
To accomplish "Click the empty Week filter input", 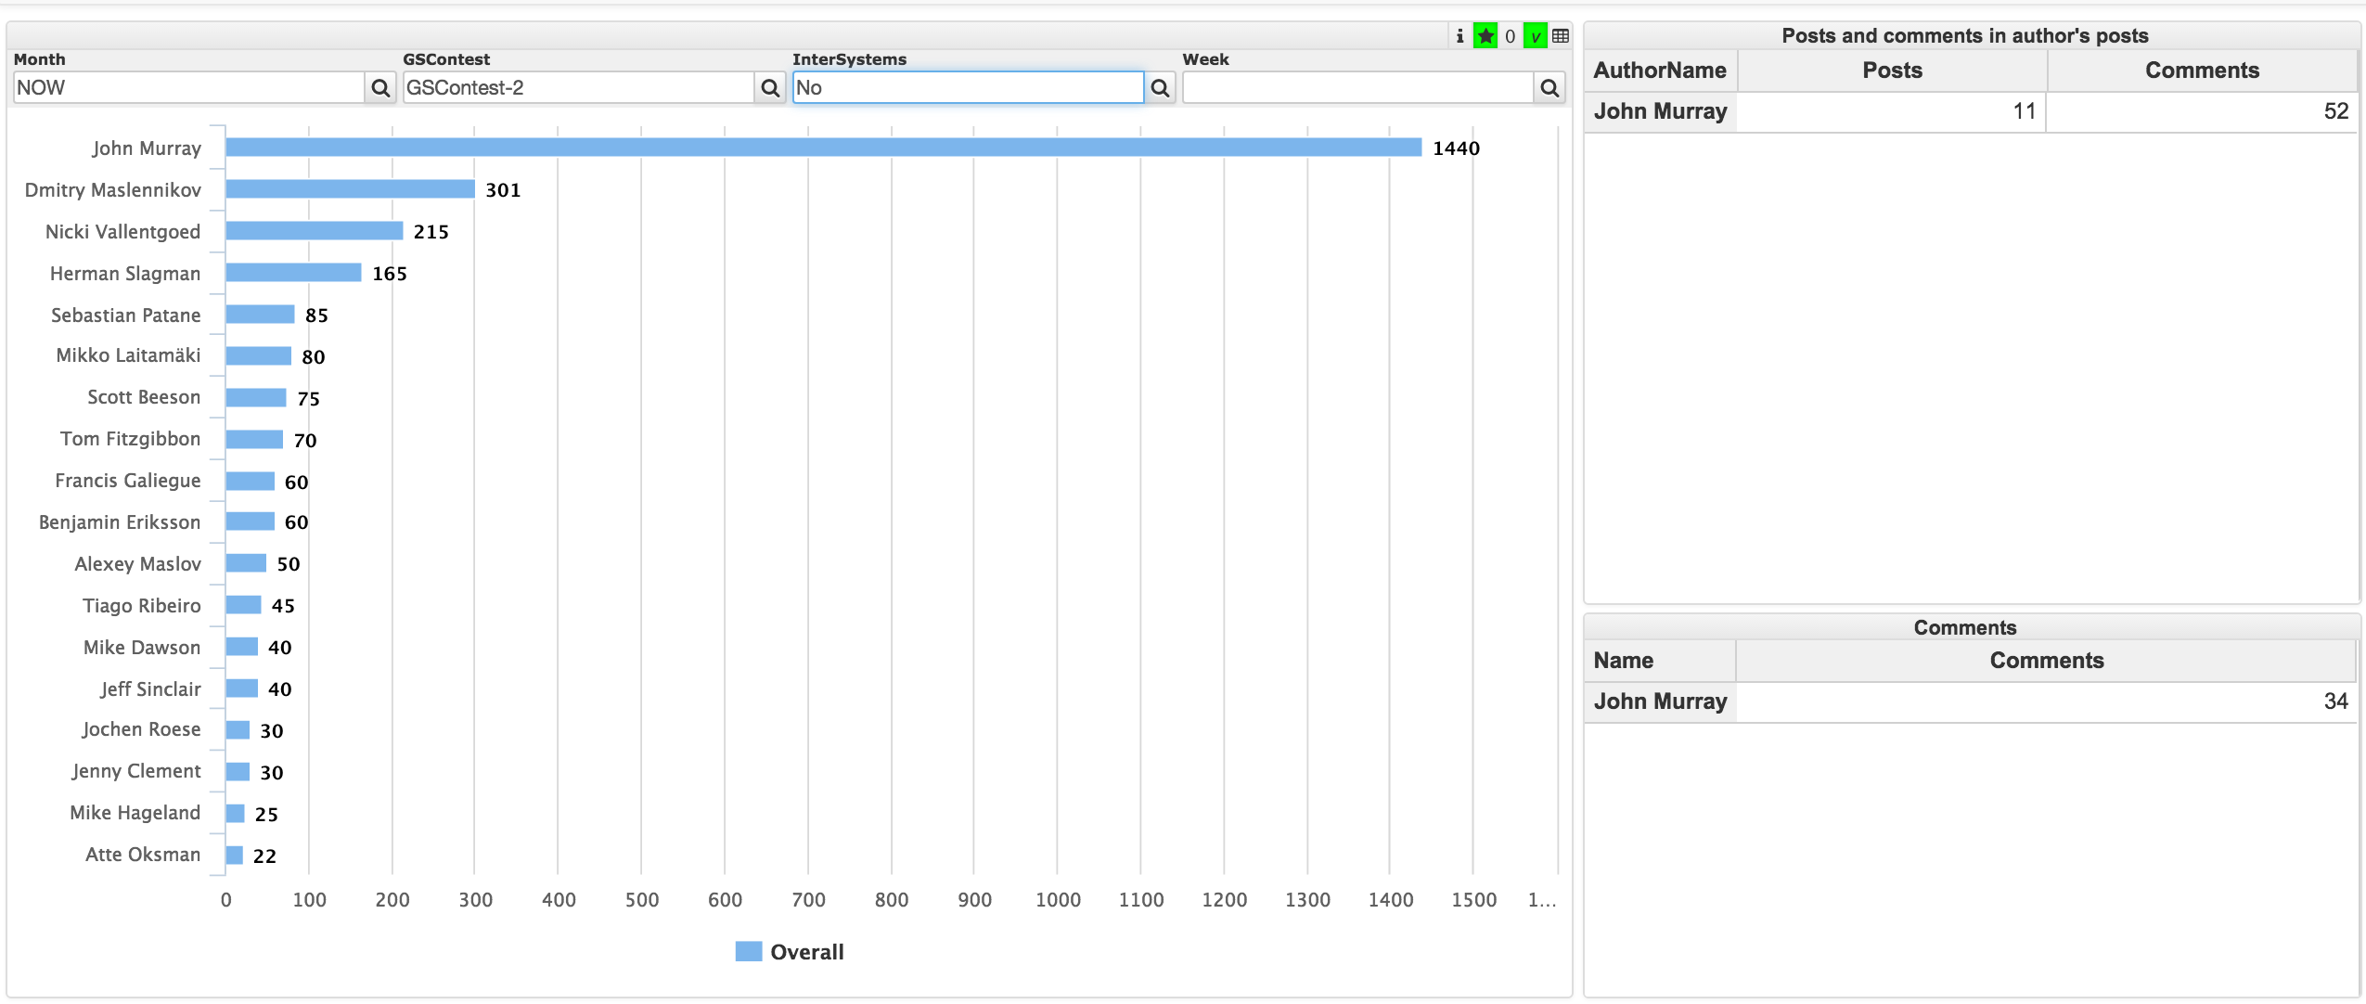I will (1357, 88).
